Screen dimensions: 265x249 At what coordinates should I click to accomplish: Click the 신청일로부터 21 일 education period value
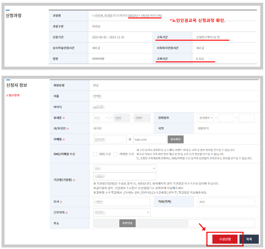click(208, 37)
